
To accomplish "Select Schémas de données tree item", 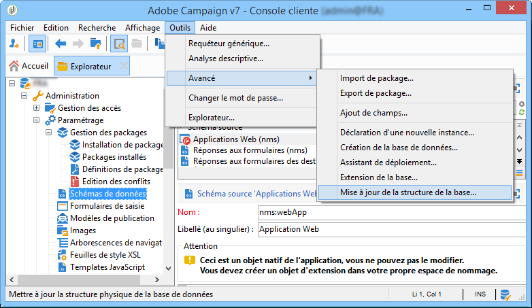I will tap(108, 194).
